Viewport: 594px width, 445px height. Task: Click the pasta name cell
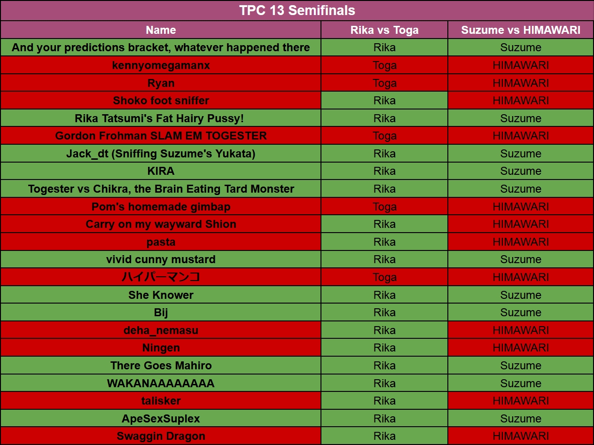[161, 242]
